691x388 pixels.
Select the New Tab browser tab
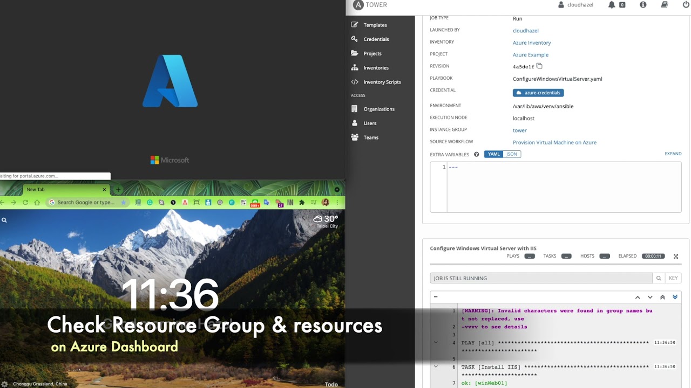click(x=65, y=190)
